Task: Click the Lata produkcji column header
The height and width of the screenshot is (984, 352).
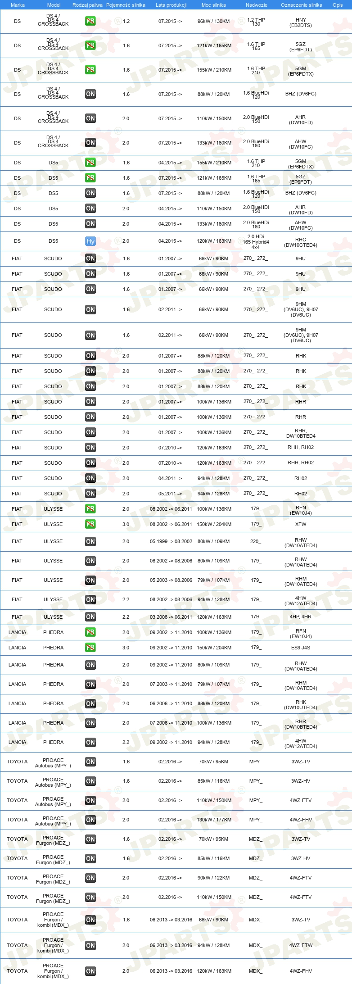Action: (171, 5)
